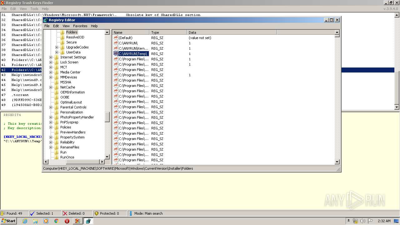Switch to Registry Trash Keys Finder taskbar button
This screenshot has height=225, width=400.
coord(77,221)
